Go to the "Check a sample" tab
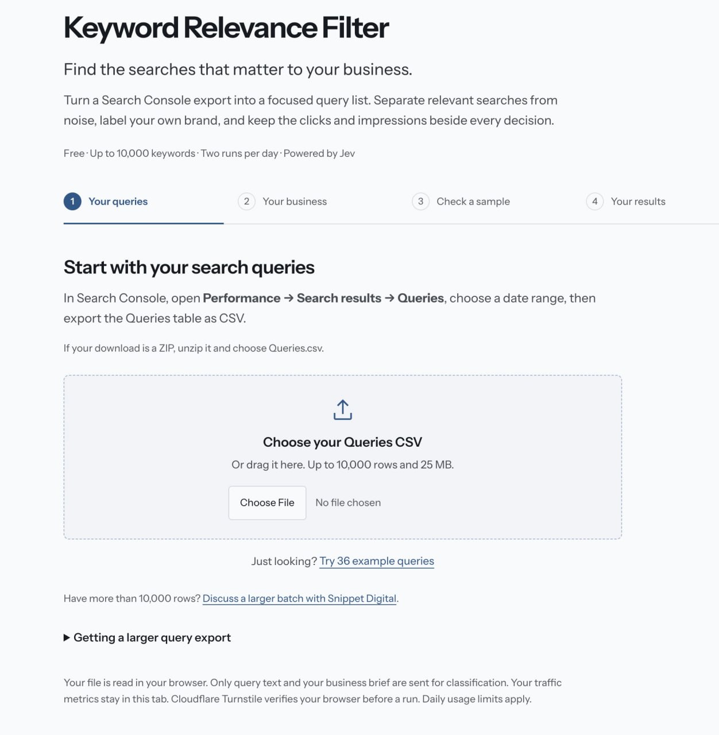Screen dimensions: 719x735 coord(473,202)
